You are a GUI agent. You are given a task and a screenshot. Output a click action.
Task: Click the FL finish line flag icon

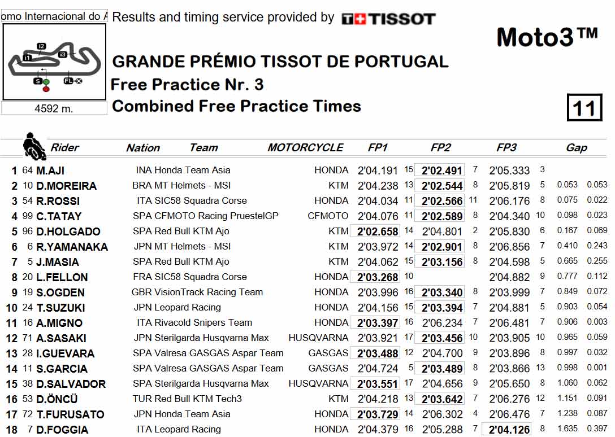coord(73,81)
